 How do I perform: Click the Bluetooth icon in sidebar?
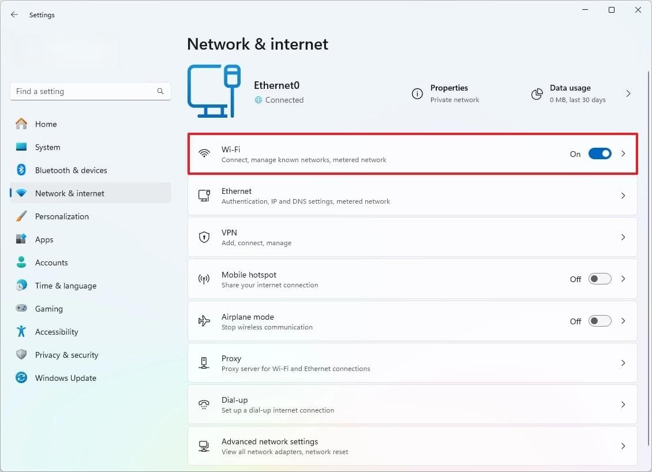tap(21, 170)
